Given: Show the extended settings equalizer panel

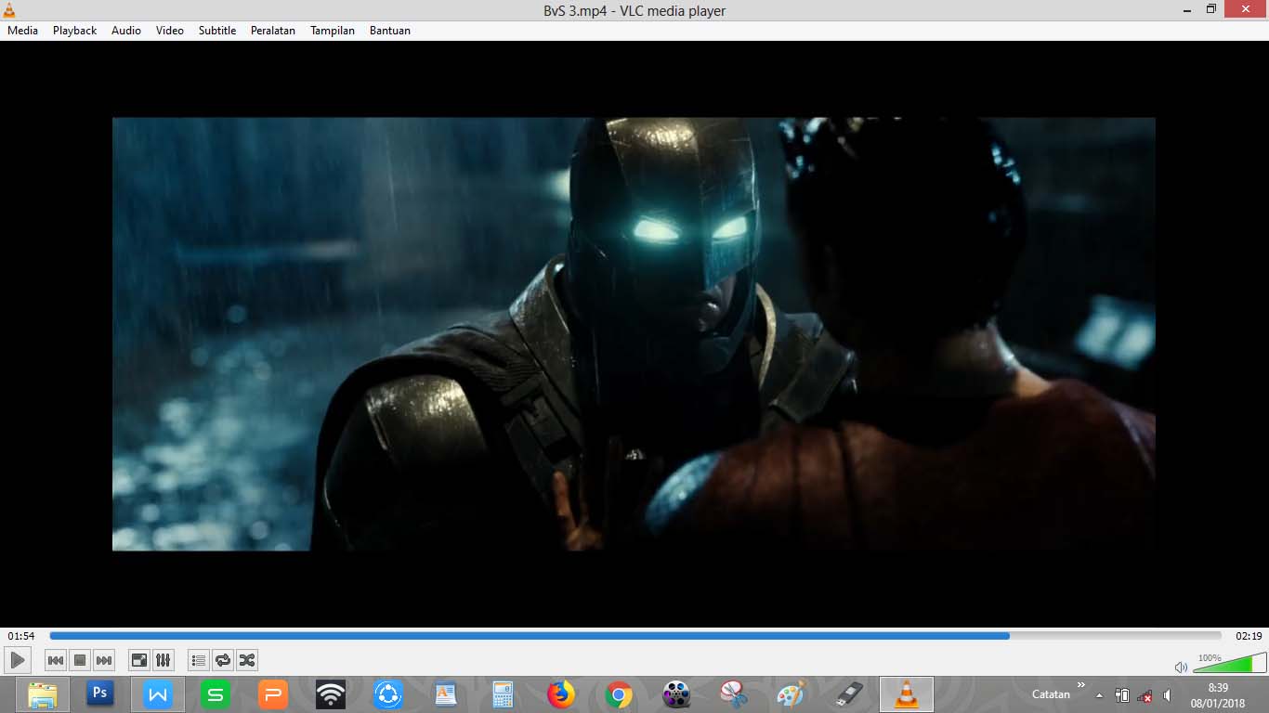Looking at the screenshot, I should coord(163,660).
